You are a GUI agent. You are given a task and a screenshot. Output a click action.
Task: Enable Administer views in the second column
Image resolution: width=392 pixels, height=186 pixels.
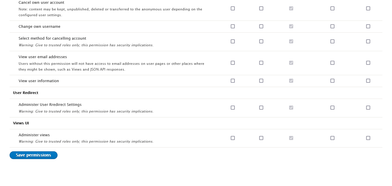pyautogui.click(x=261, y=138)
